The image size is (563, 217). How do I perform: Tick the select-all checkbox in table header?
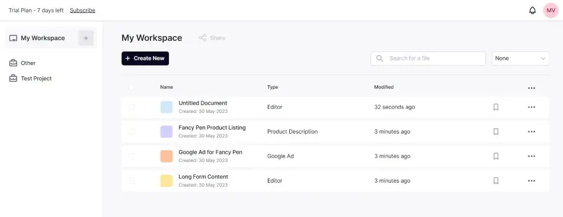(x=132, y=88)
